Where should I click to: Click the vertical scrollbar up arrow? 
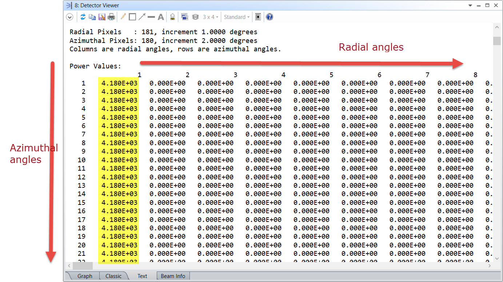[497, 27]
